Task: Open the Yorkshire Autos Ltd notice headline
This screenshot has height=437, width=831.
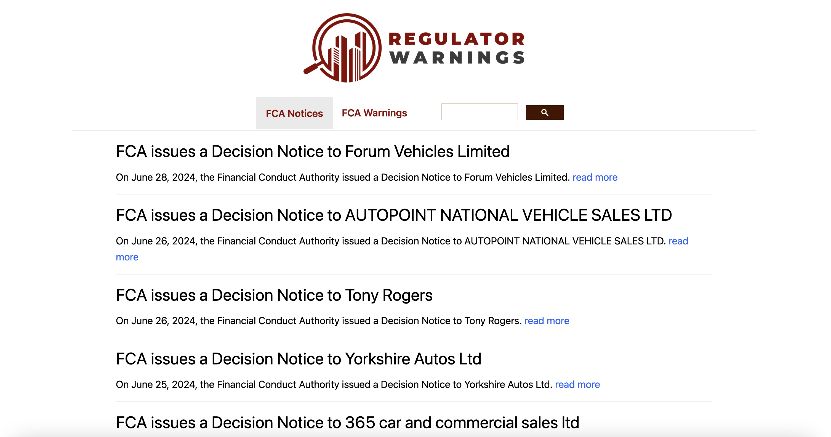Action: click(x=299, y=358)
